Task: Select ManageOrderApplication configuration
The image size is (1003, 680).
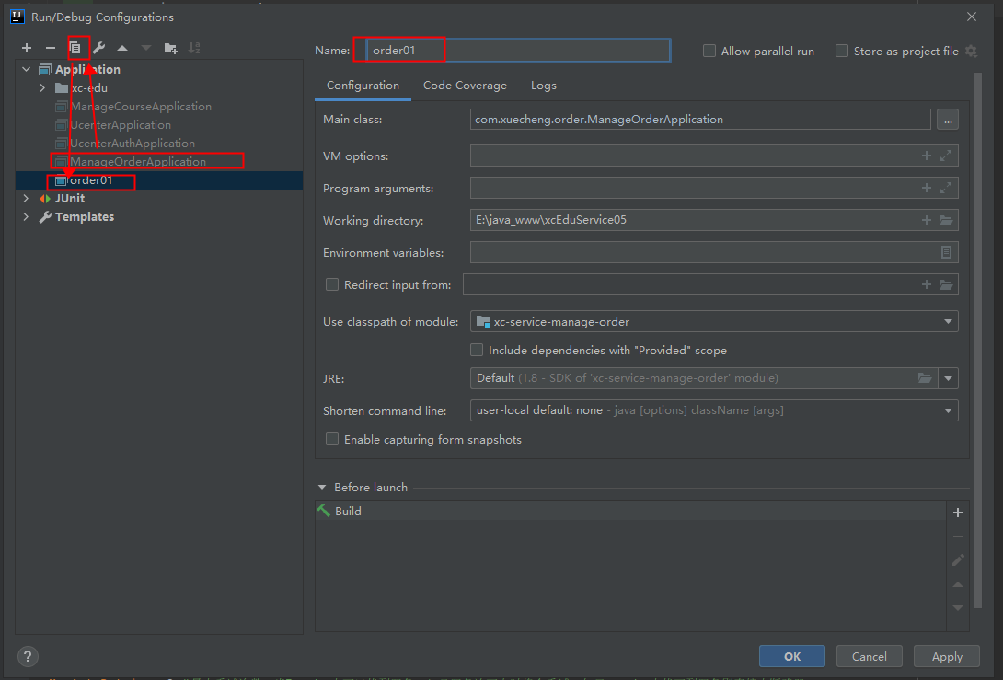Action: coord(138,162)
